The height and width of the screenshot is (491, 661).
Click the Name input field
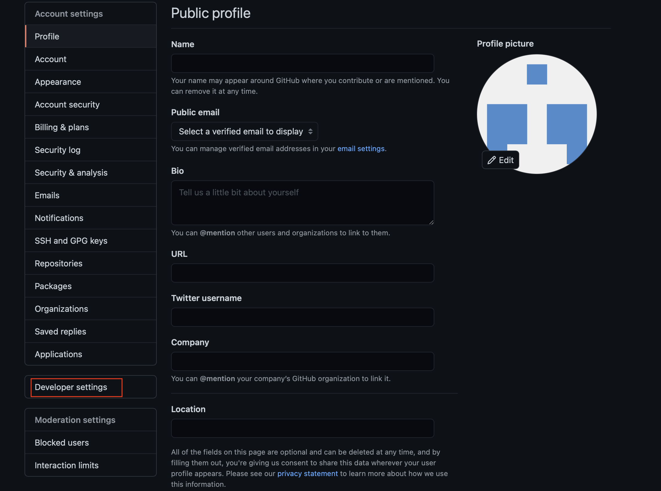(302, 63)
